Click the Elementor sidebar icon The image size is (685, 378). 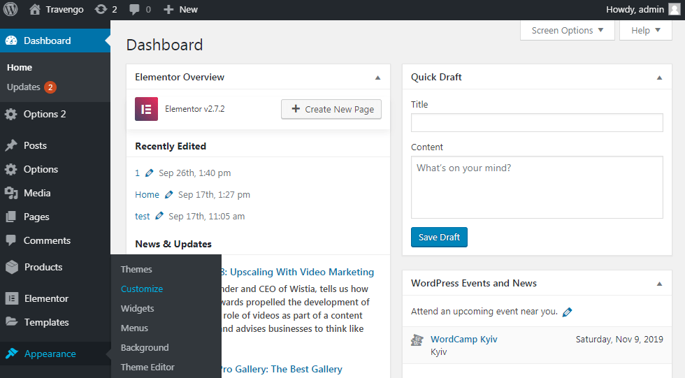[x=12, y=298]
